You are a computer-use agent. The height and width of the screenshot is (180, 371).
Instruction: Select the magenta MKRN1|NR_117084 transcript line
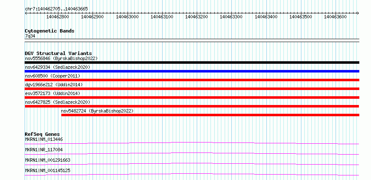tap(192, 153)
